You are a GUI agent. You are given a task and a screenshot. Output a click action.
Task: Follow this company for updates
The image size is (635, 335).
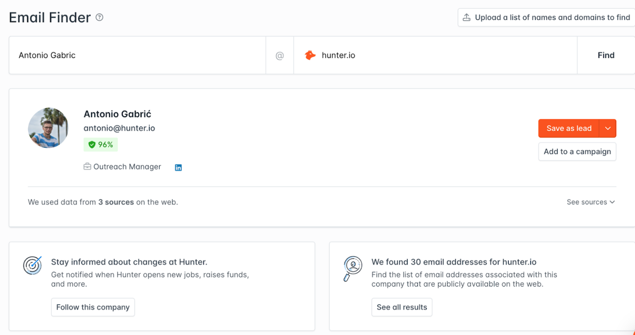(93, 307)
